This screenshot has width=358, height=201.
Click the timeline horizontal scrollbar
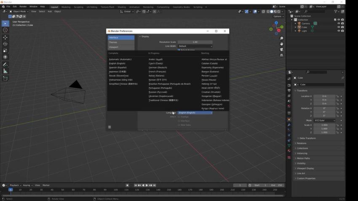[x=143, y=196]
